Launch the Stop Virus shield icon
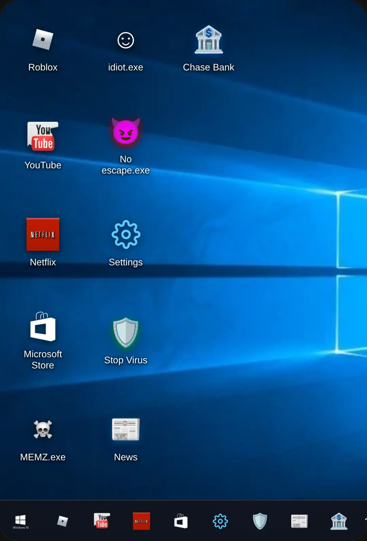 126,332
